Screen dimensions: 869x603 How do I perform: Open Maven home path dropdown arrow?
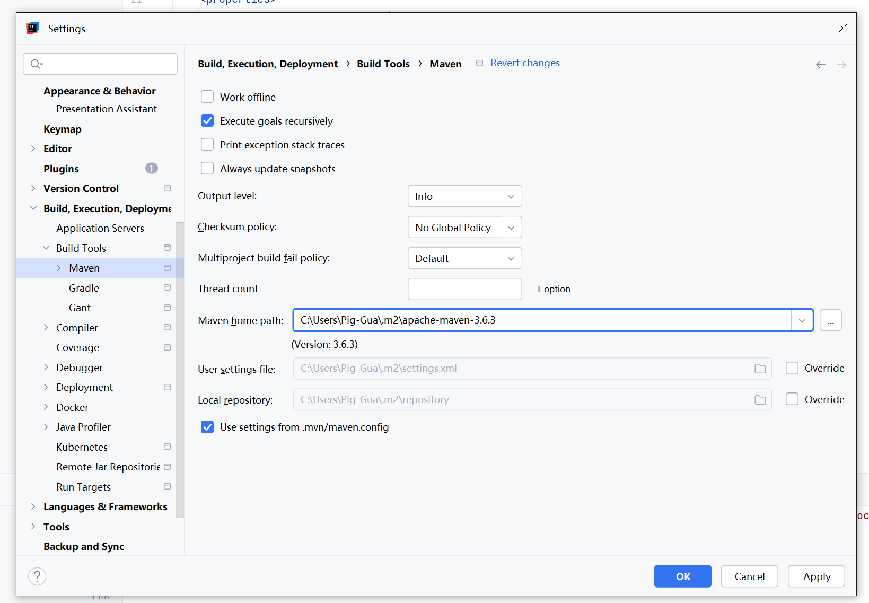click(802, 320)
